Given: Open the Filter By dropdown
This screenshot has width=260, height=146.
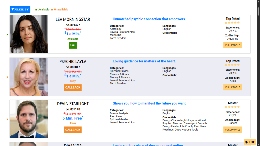Looking at the screenshot, I should pyautogui.click(x=20, y=9).
